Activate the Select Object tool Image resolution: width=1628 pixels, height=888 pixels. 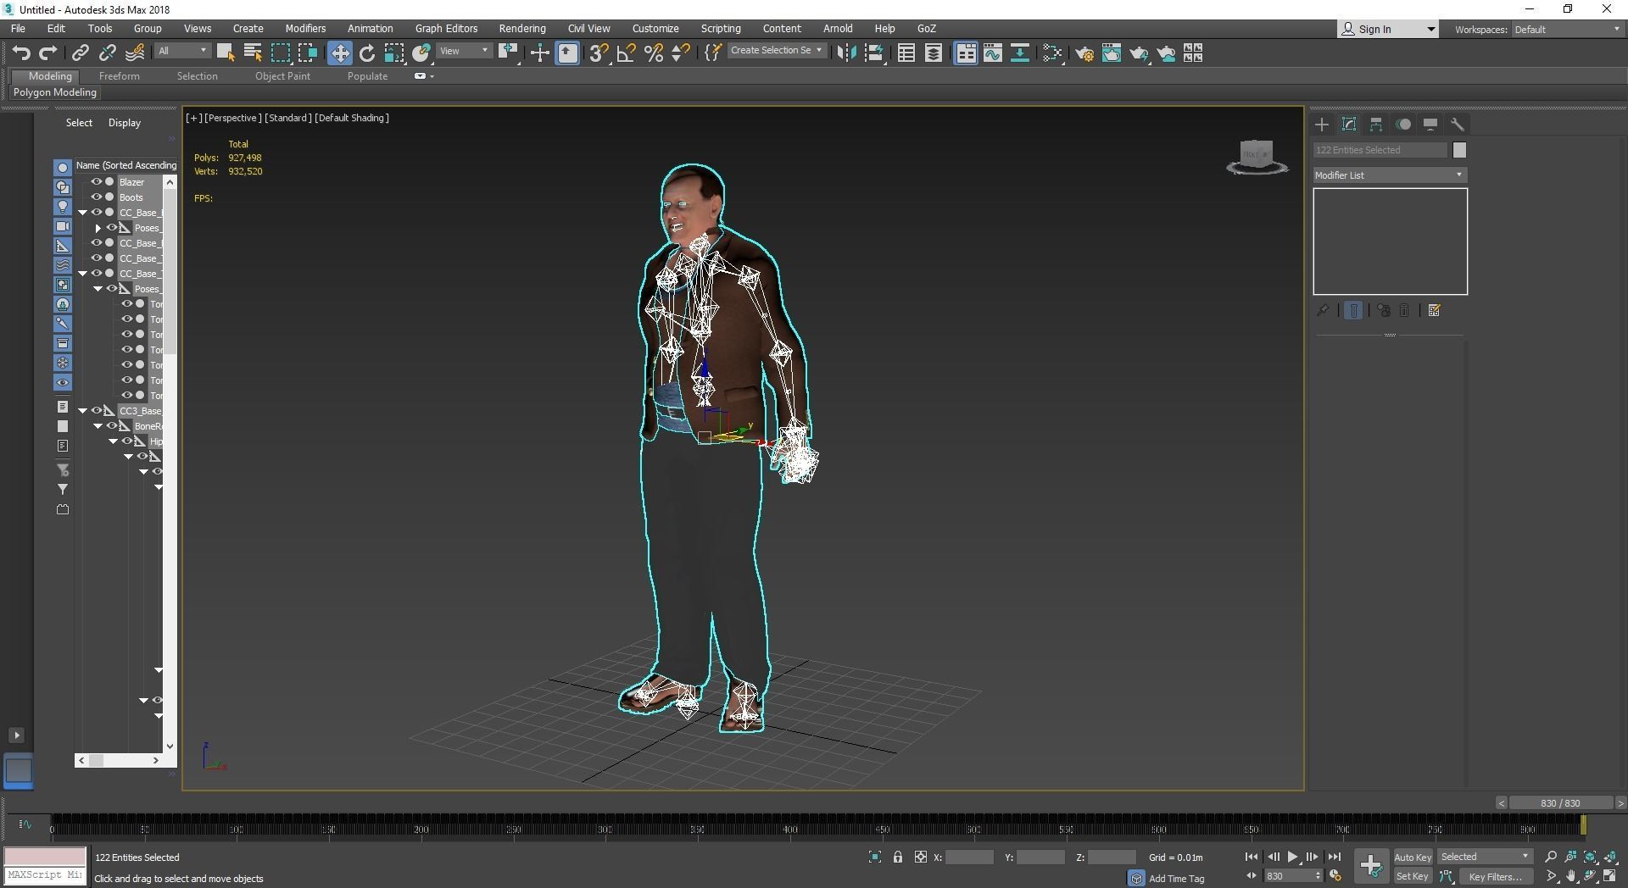pyautogui.click(x=226, y=53)
